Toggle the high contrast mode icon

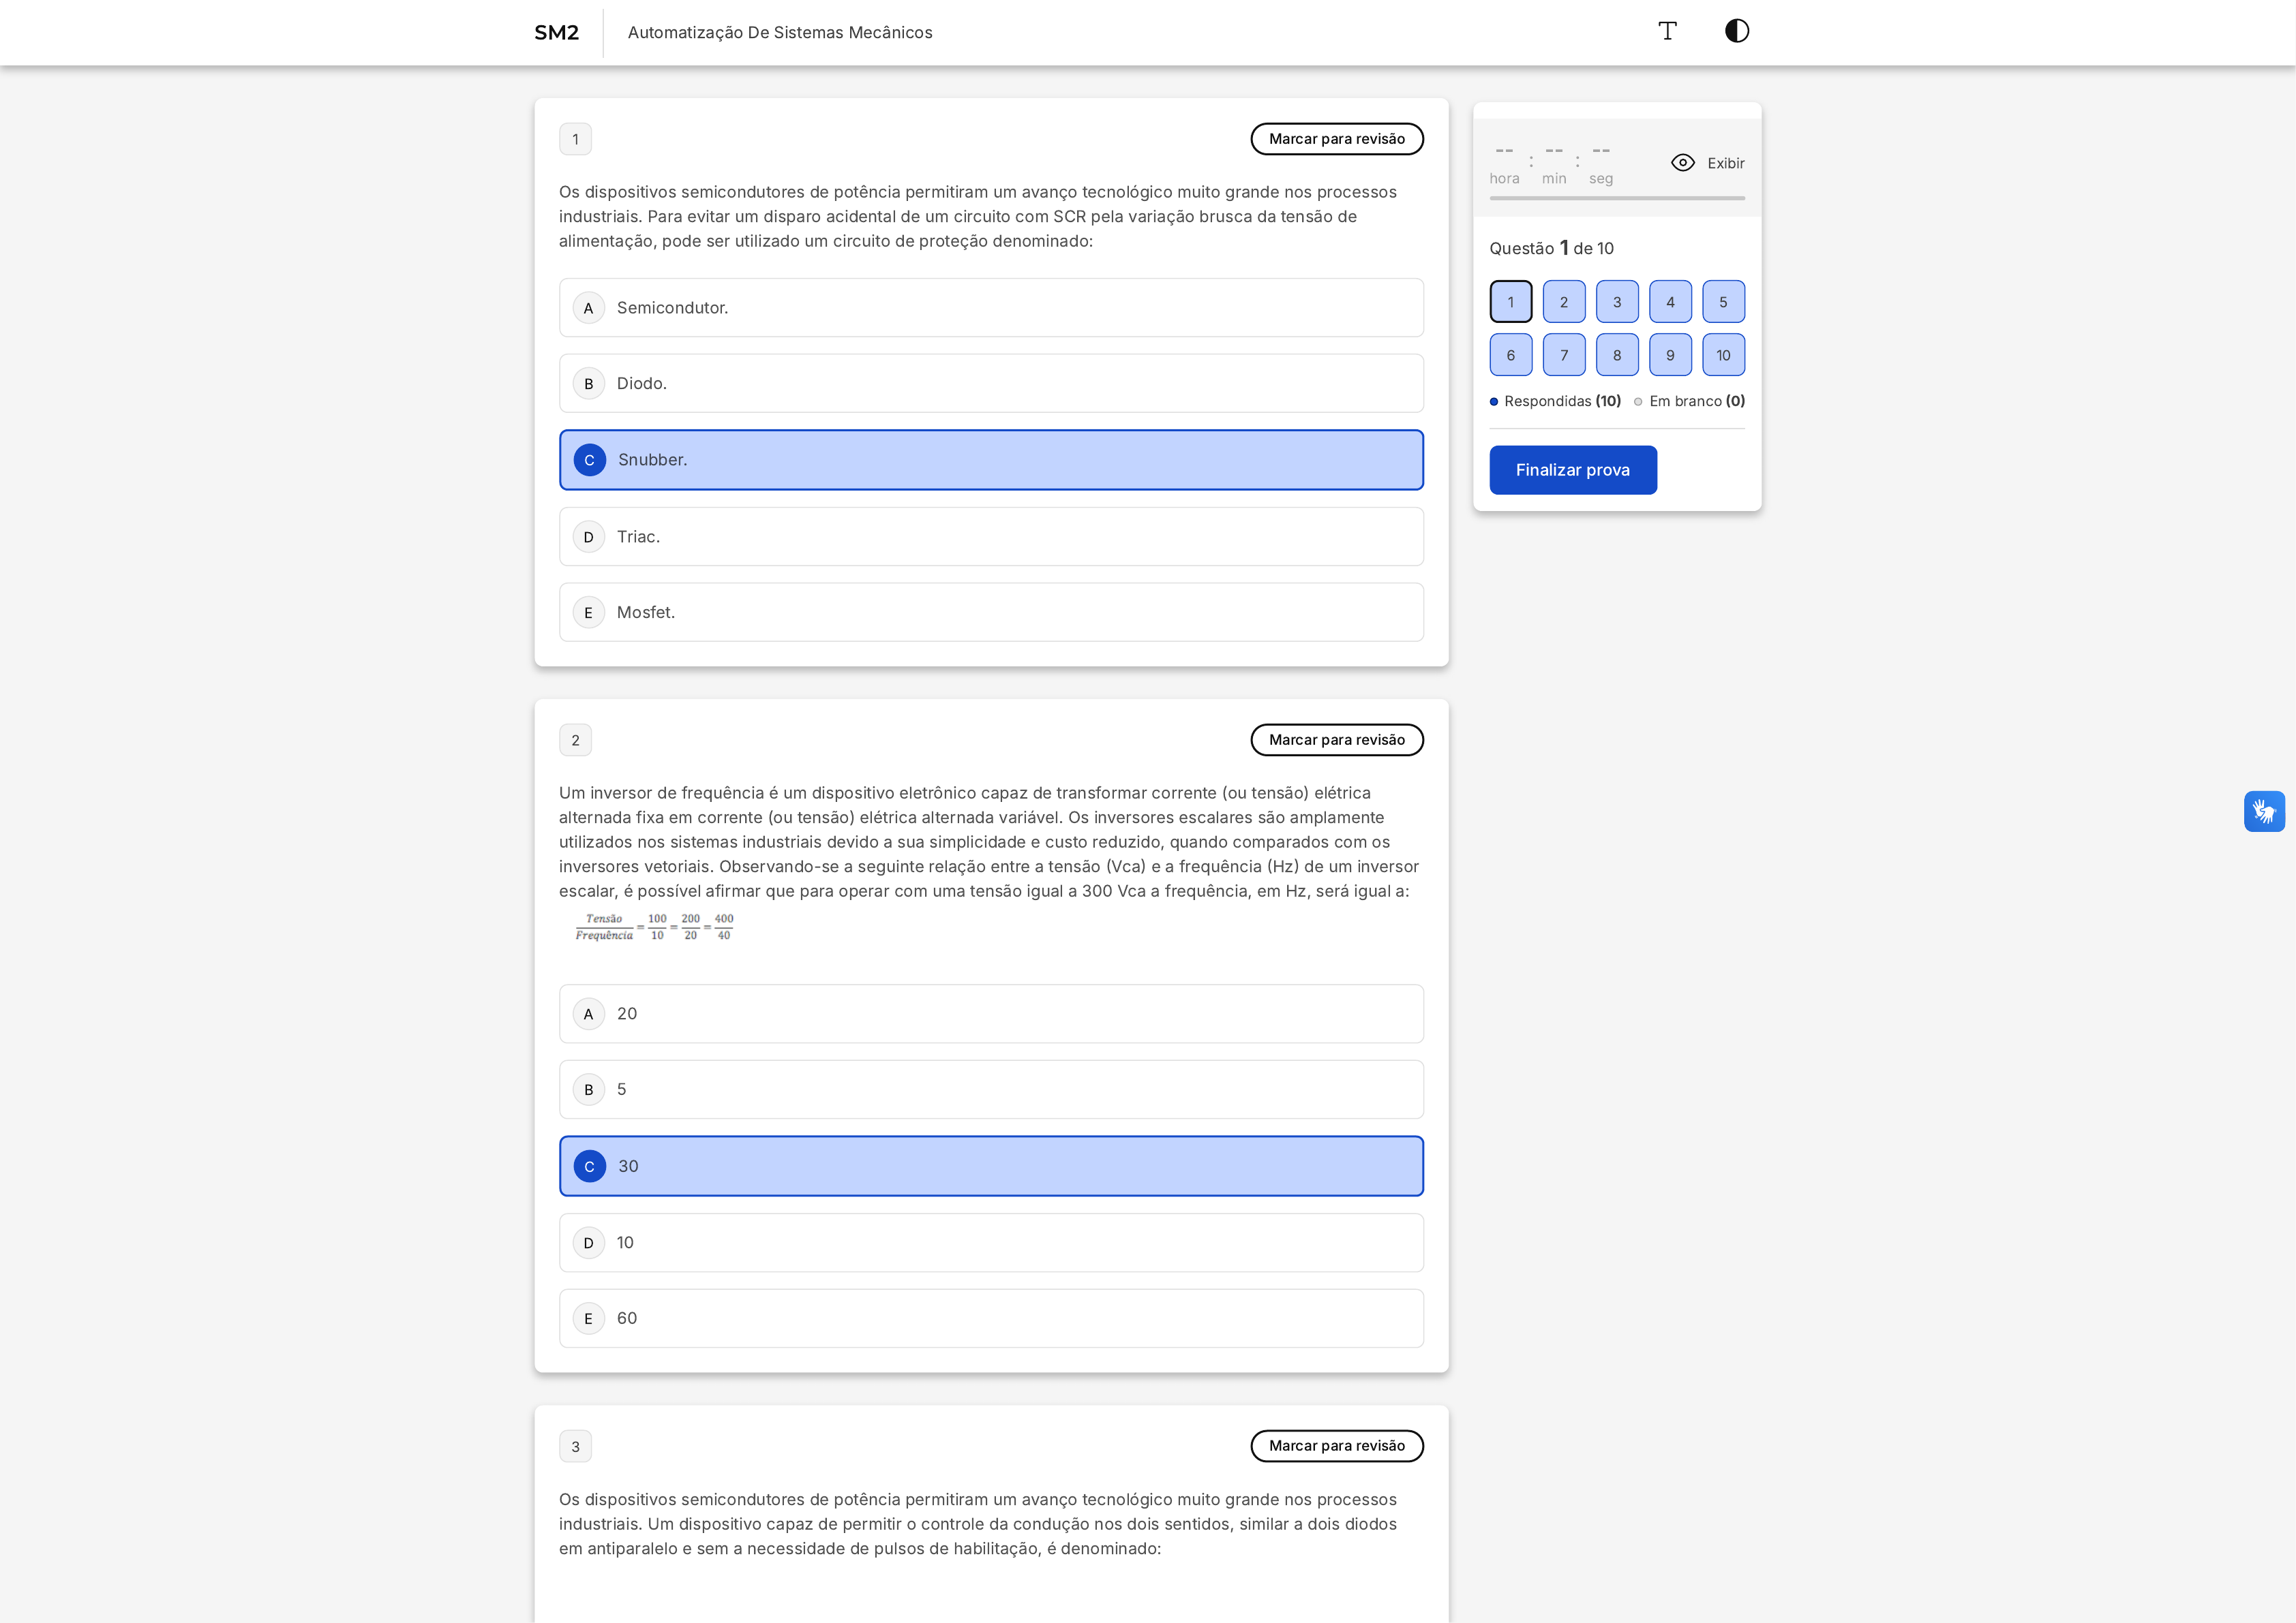point(1737,31)
